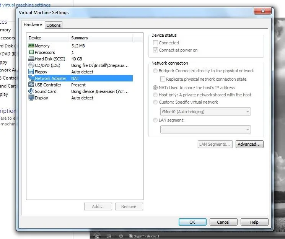Toggle Connect at power on checkbox
This screenshot has width=285, height=239.
tap(155, 50)
